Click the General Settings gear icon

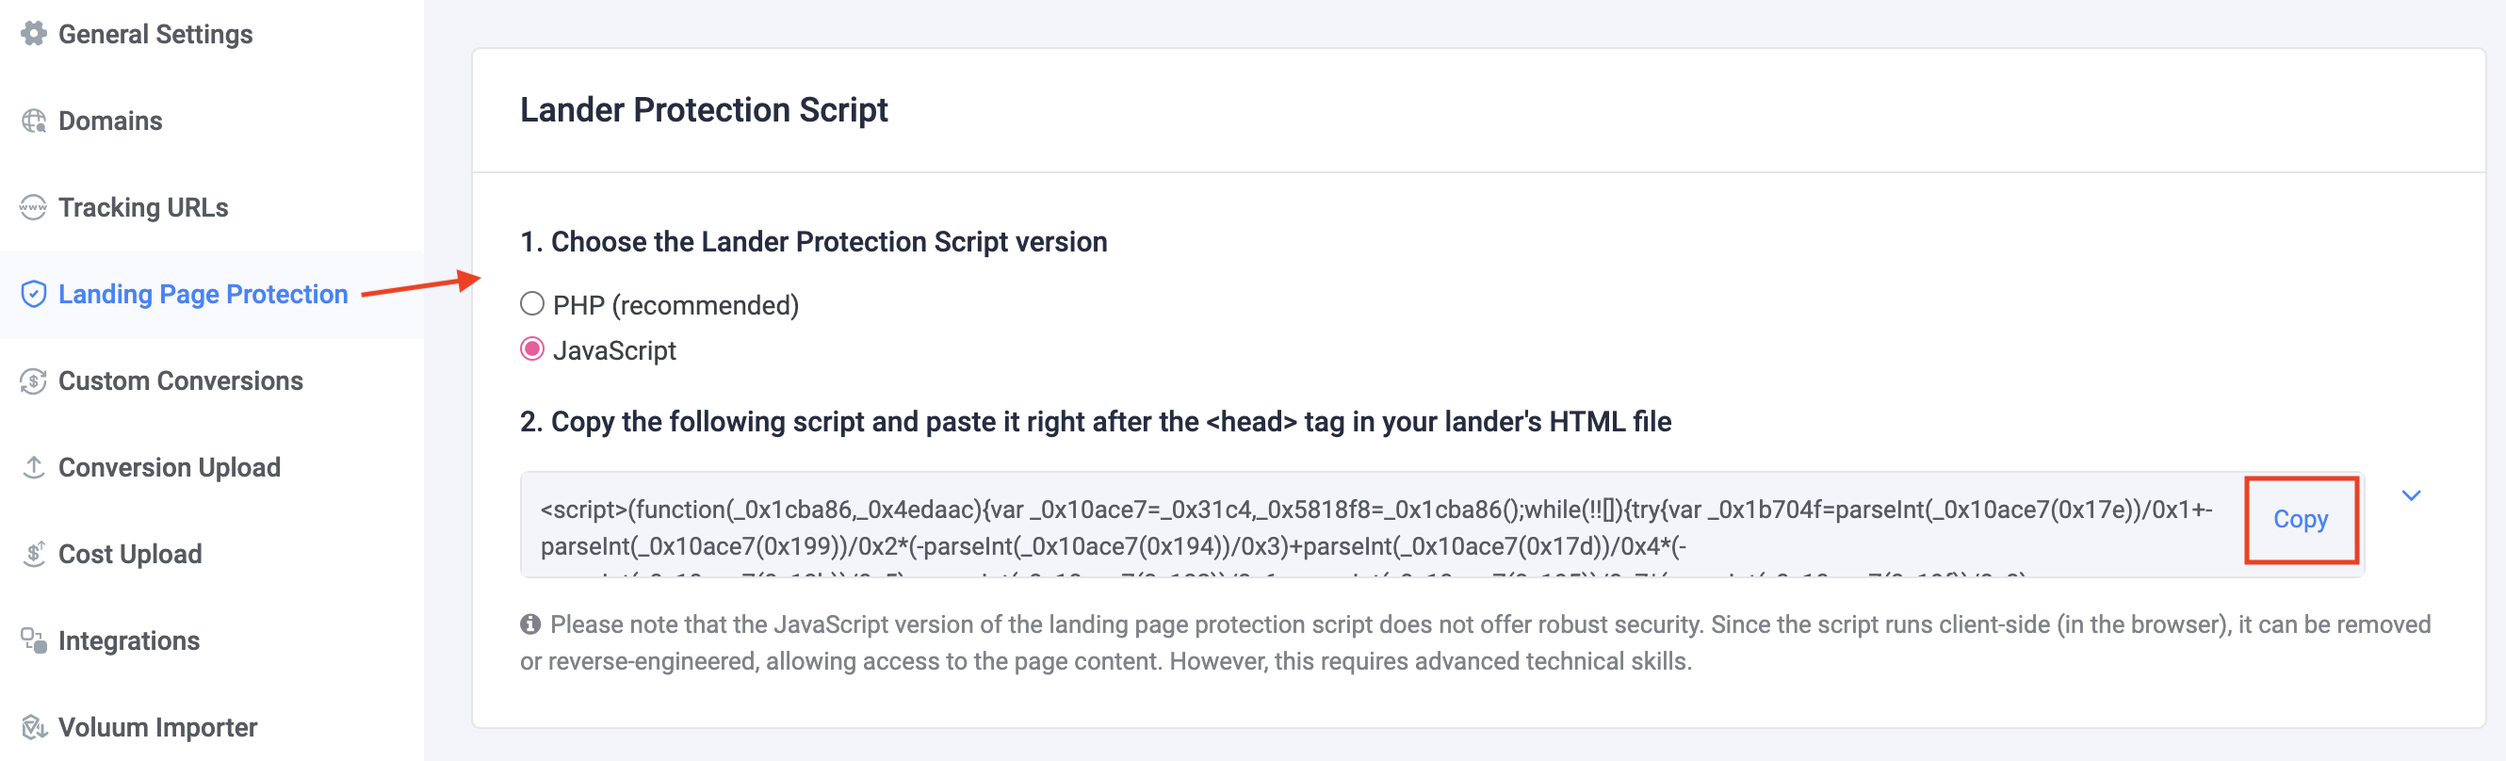(x=32, y=33)
